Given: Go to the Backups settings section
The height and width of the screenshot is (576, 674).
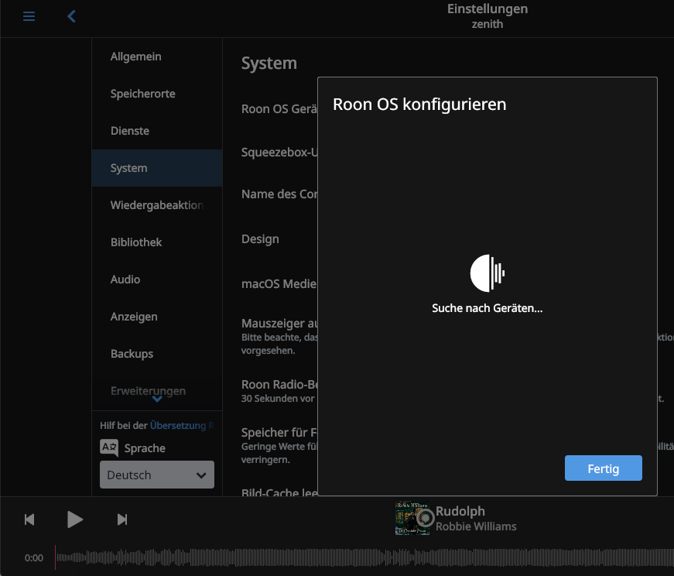Looking at the screenshot, I should (132, 354).
